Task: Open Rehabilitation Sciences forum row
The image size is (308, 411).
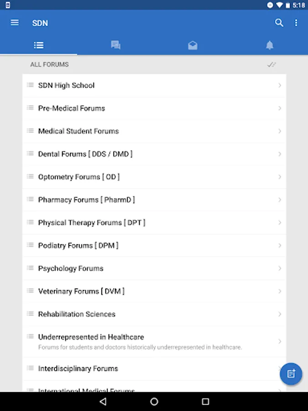Action: 154,314
